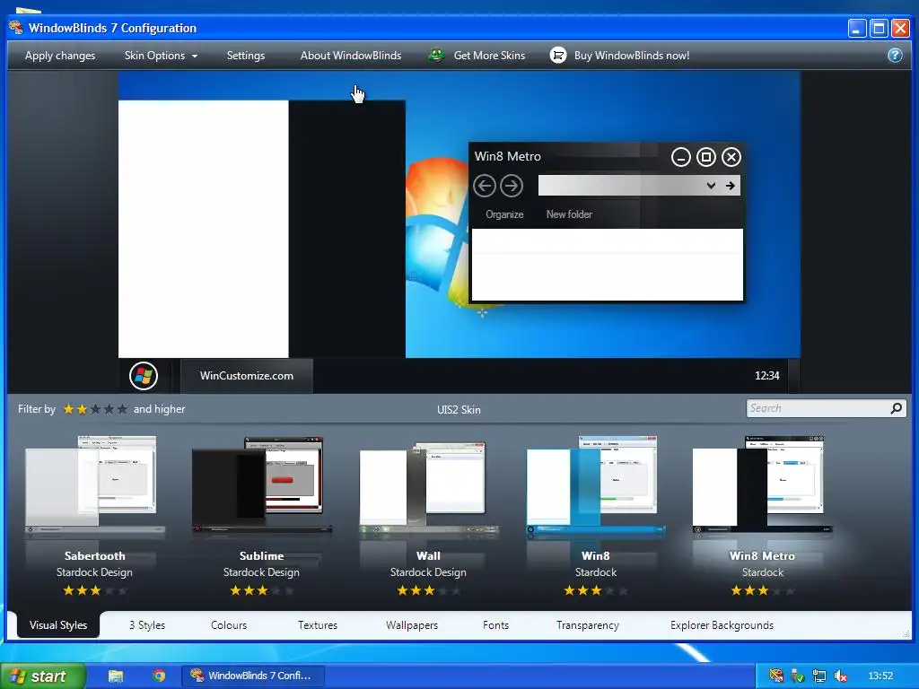919x689 pixels.
Task: Click the preview forward arrow button
Action: [x=512, y=186]
